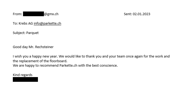
Task: Click 'Parkette.ch' in the recommendation sentence
Action: (x=68, y=66)
